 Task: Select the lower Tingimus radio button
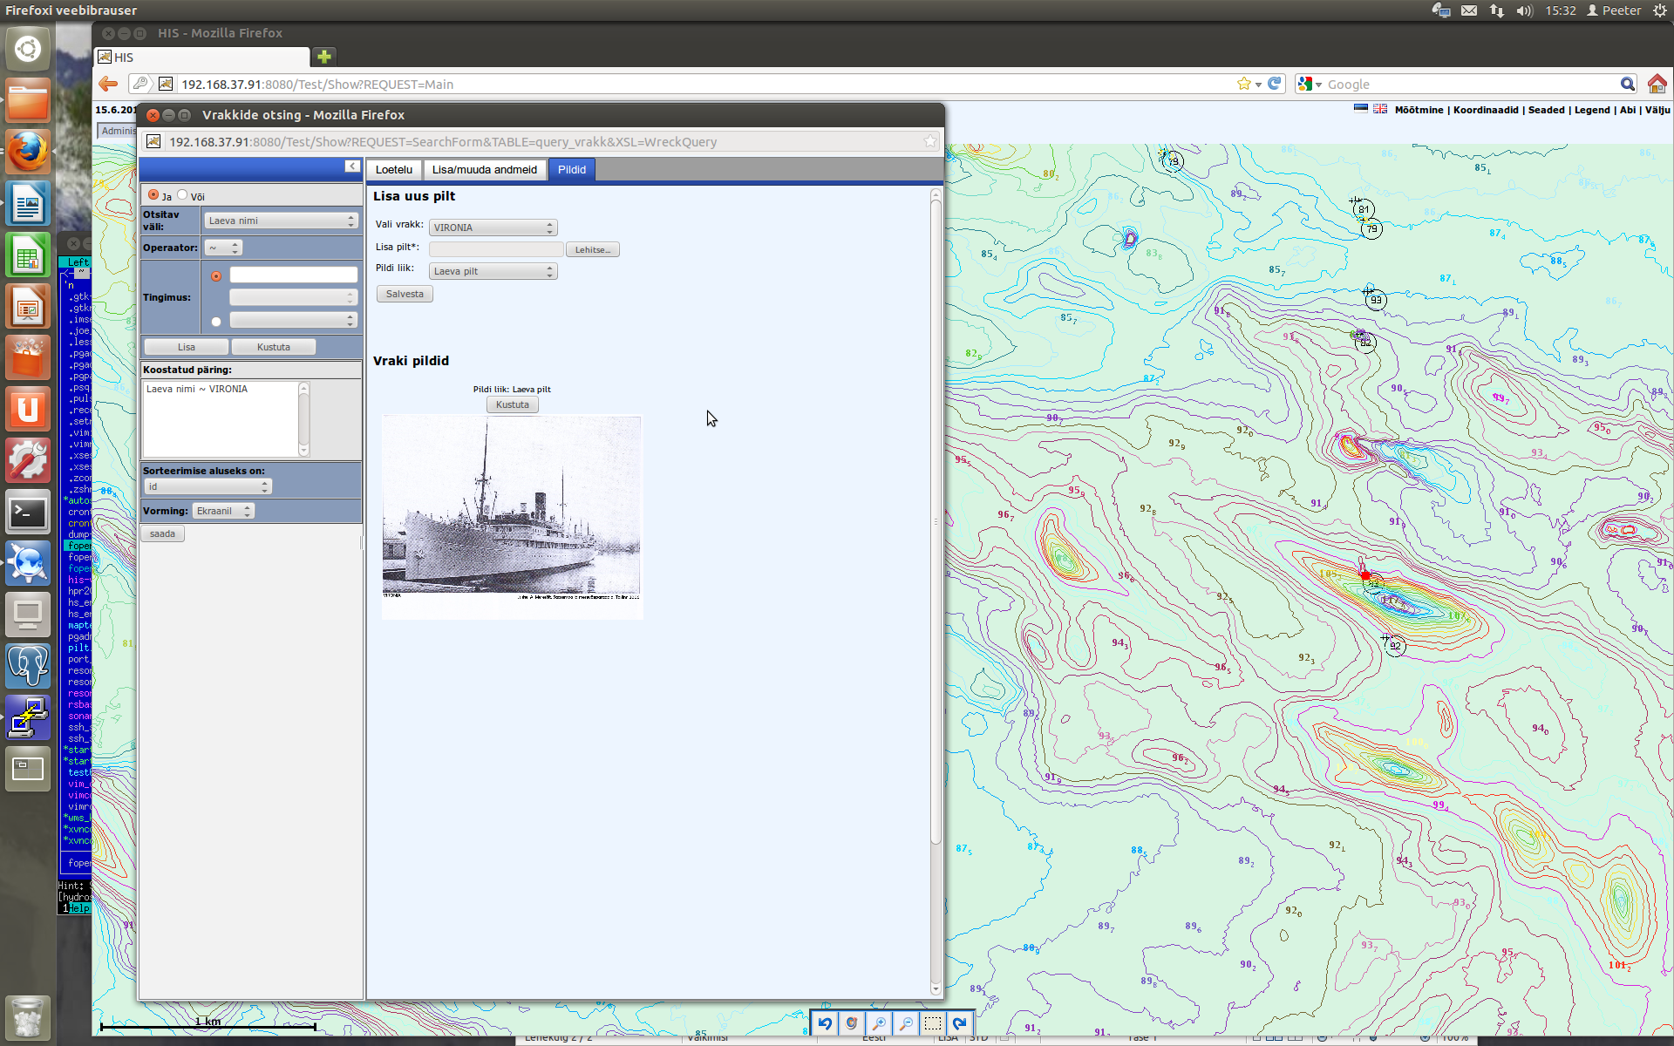(216, 322)
